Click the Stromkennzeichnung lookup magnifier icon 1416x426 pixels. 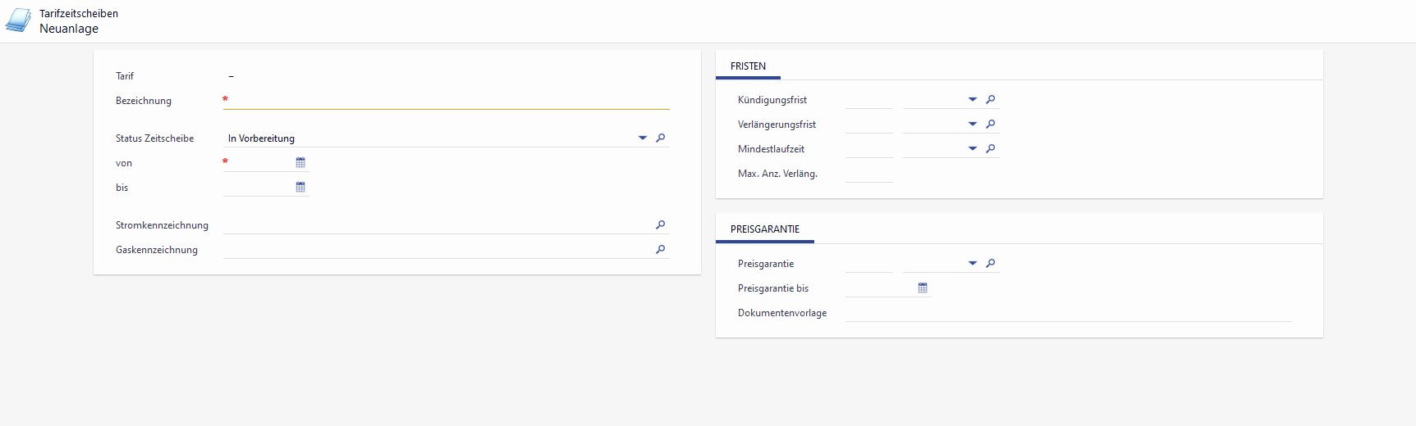660,225
